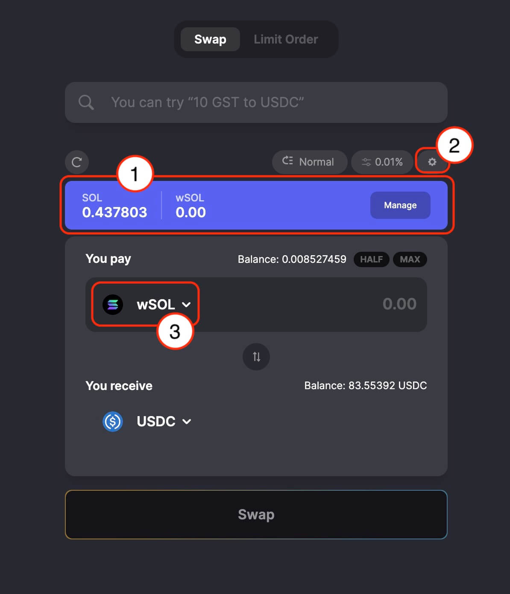The height and width of the screenshot is (594, 510).
Task: Open settings with the gear icon
Action: [432, 162]
